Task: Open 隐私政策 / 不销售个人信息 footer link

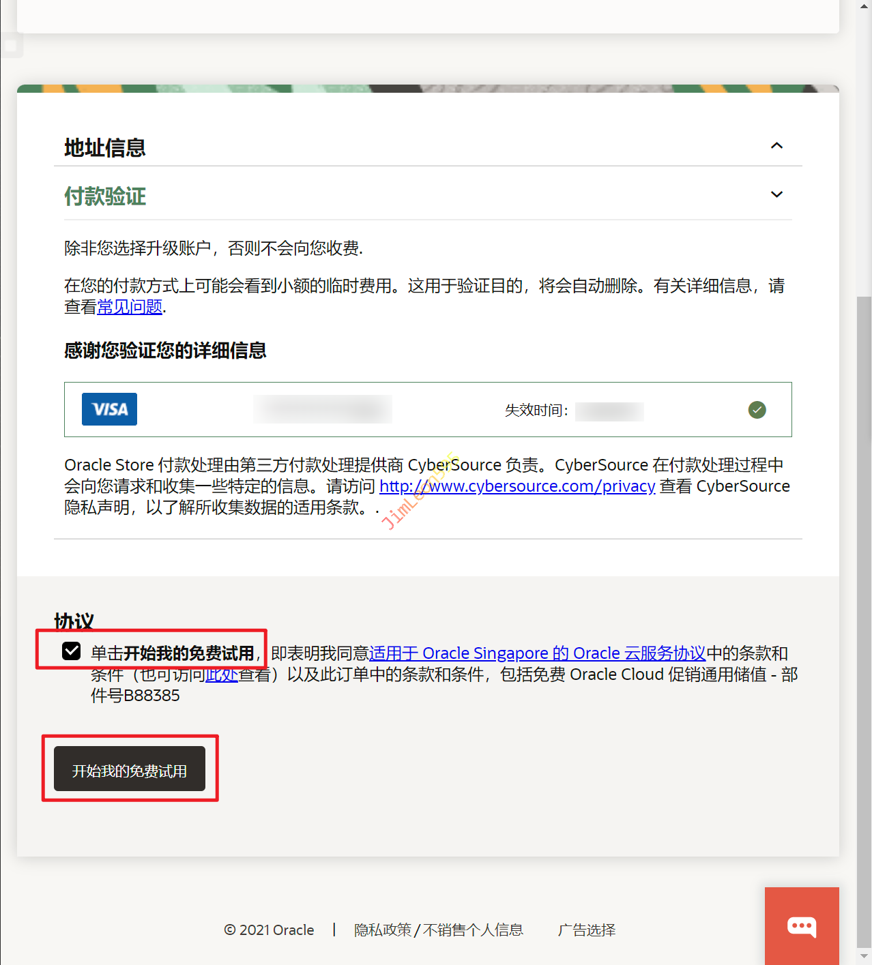Action: (438, 930)
